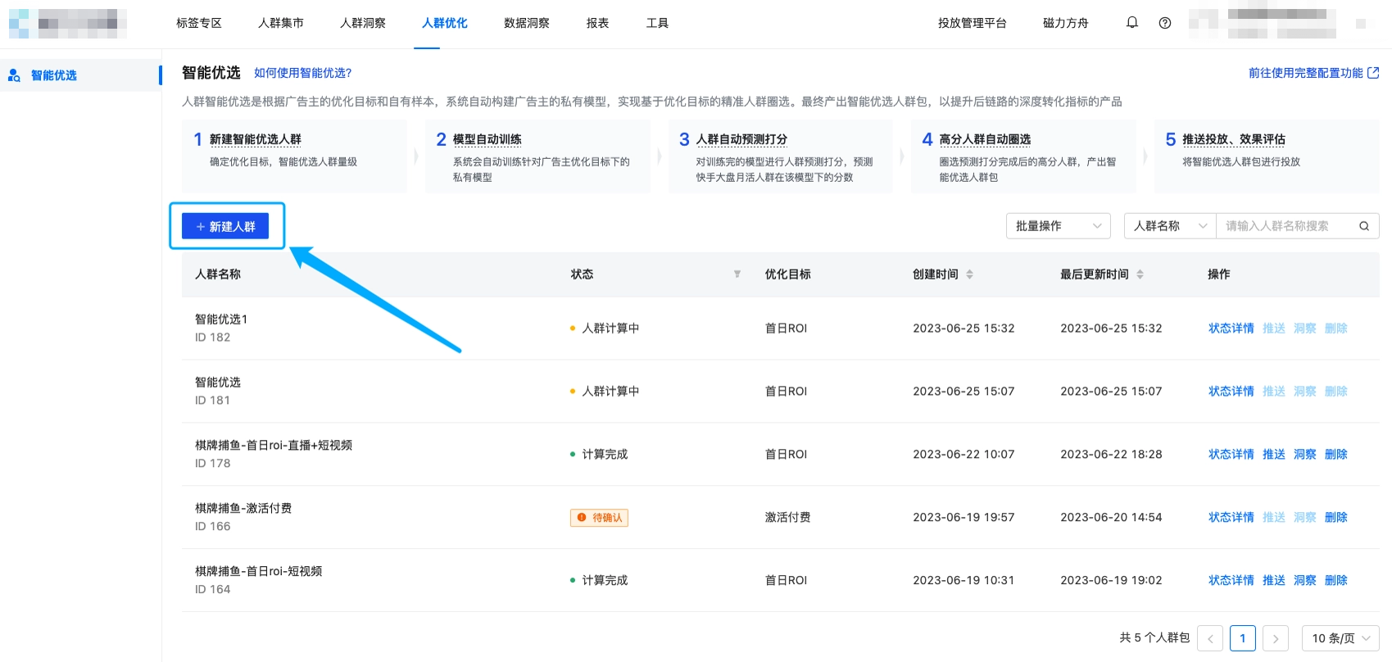Click 状态详情 for 棋牌捕鱼-激活付费 row
The height and width of the screenshot is (662, 1392).
tap(1231, 518)
